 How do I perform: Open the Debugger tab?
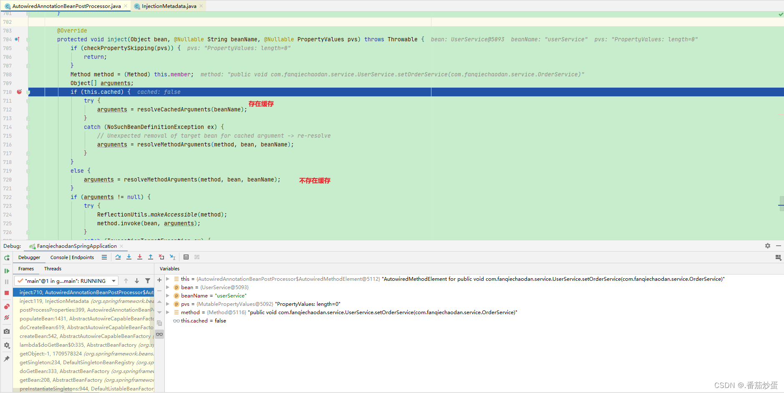pos(29,257)
